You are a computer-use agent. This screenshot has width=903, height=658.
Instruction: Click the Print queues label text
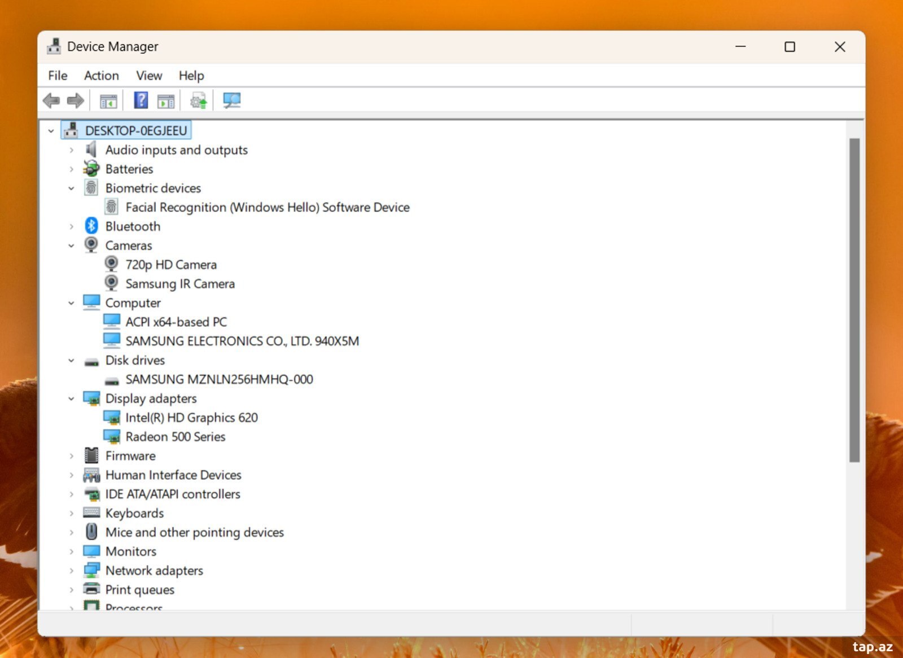point(140,590)
